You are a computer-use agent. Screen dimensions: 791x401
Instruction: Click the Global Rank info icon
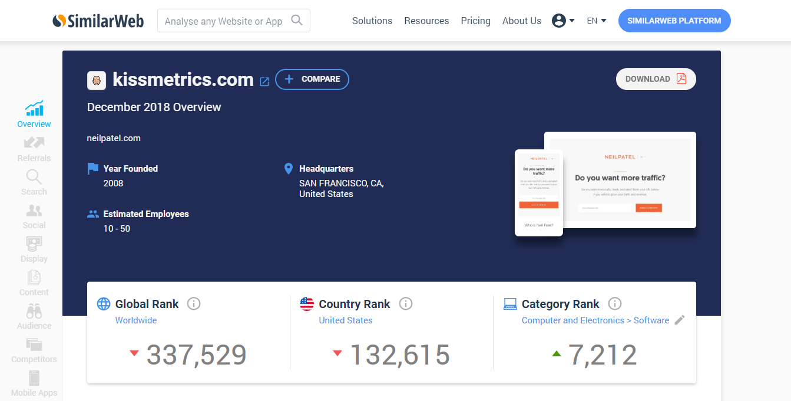(194, 304)
